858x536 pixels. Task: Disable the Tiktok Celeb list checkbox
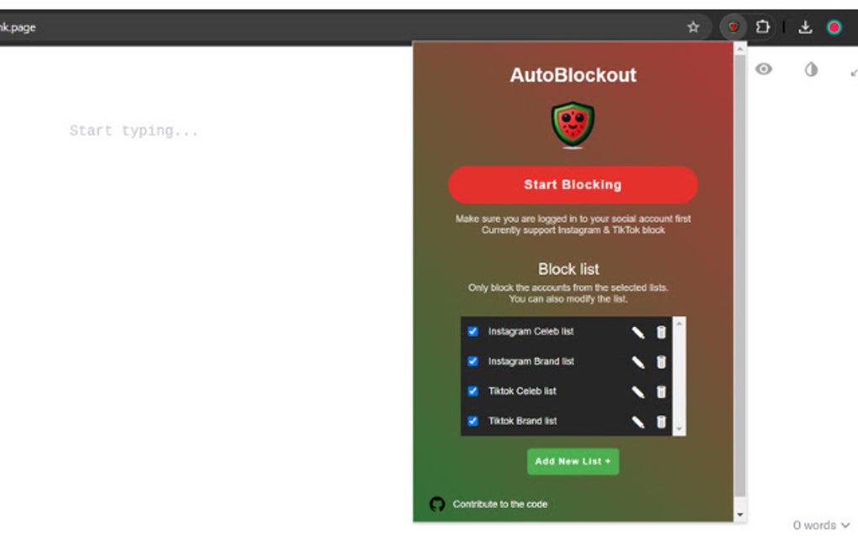473,391
